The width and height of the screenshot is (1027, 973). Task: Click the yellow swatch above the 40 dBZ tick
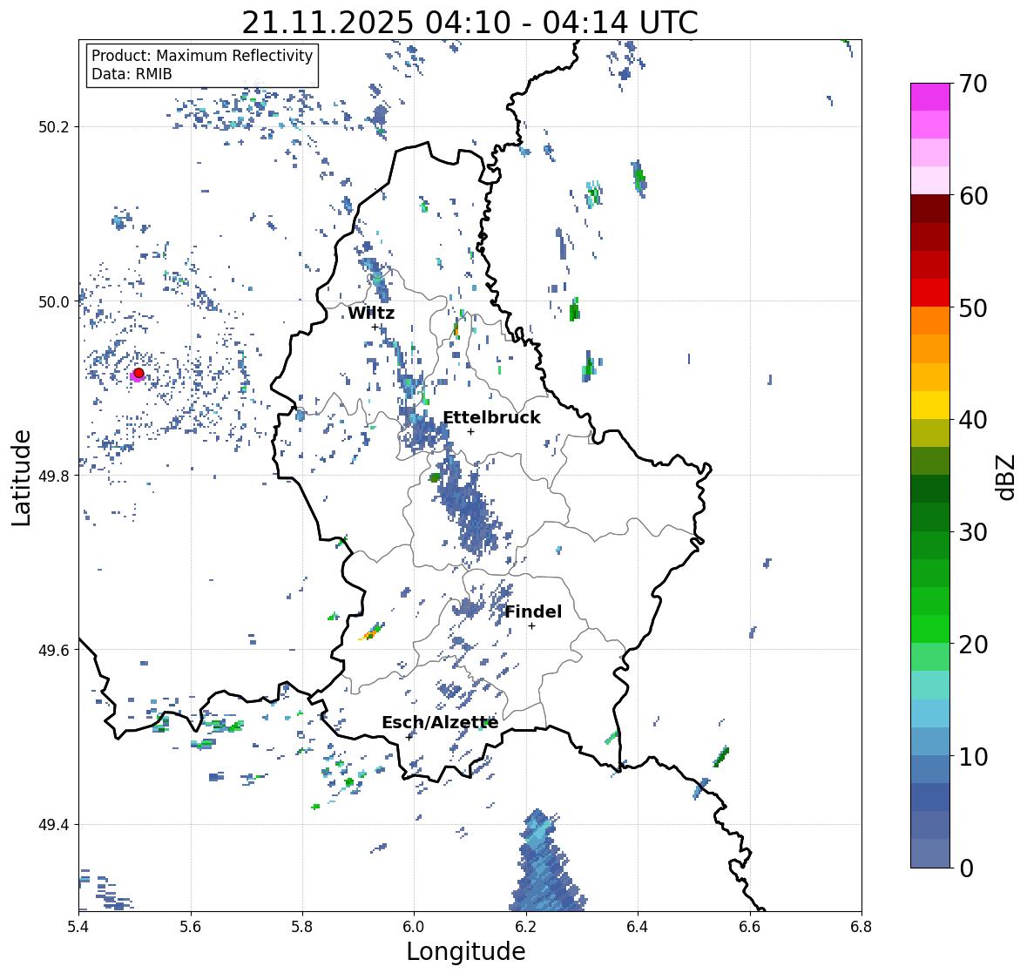click(x=930, y=405)
